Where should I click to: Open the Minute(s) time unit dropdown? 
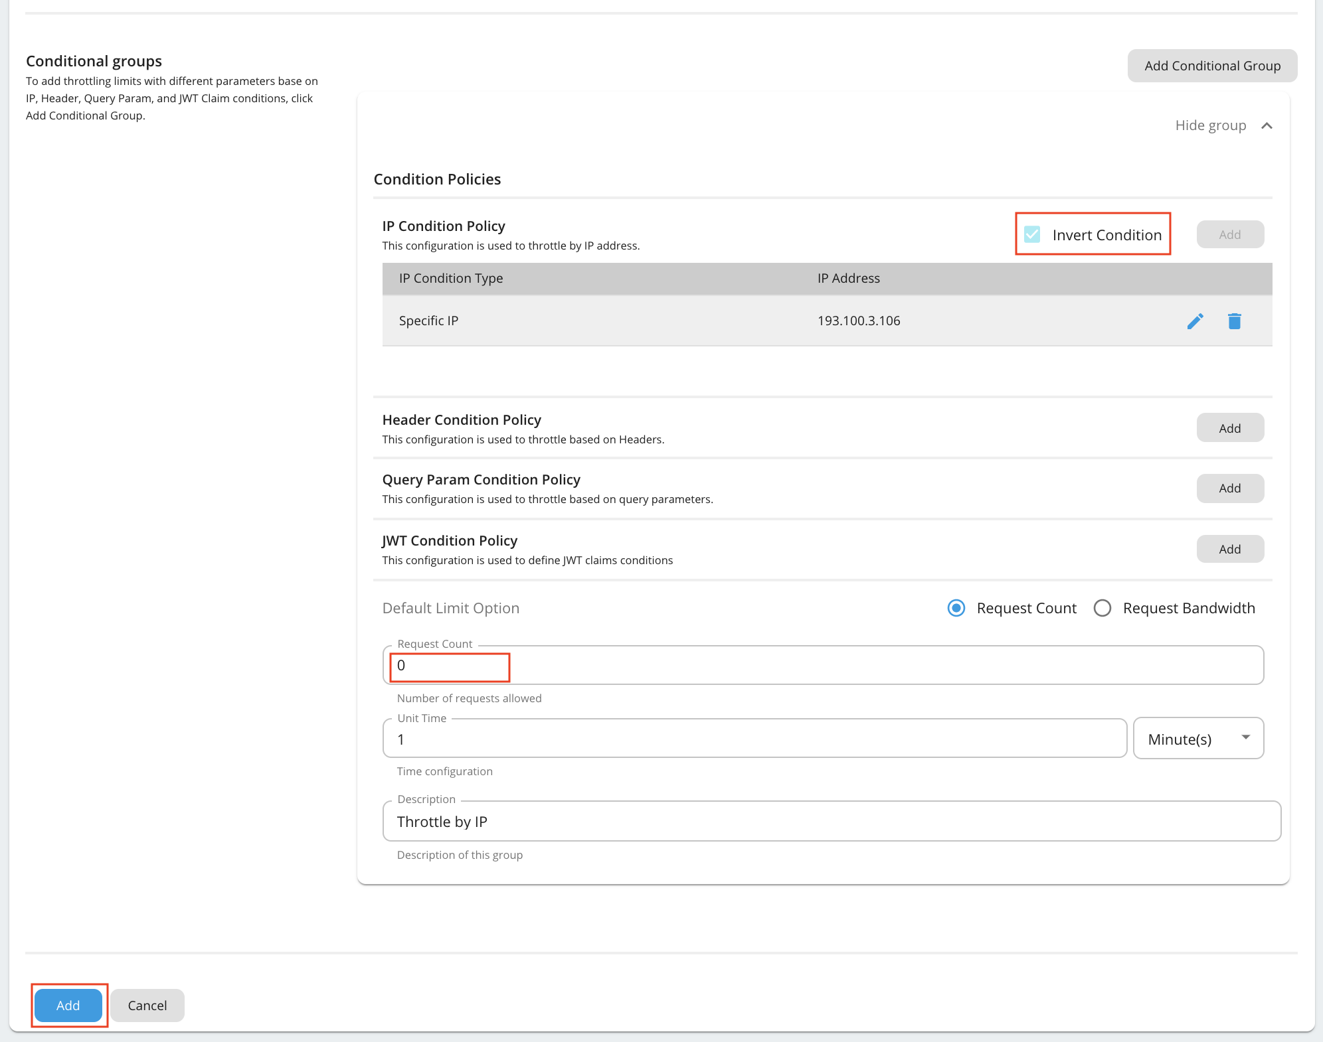coord(1197,739)
